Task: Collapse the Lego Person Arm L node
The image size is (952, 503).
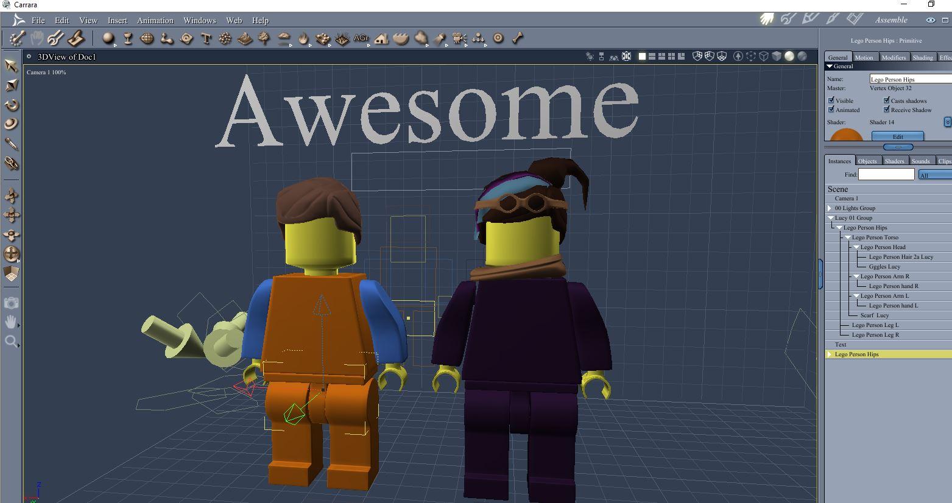Action: (856, 295)
